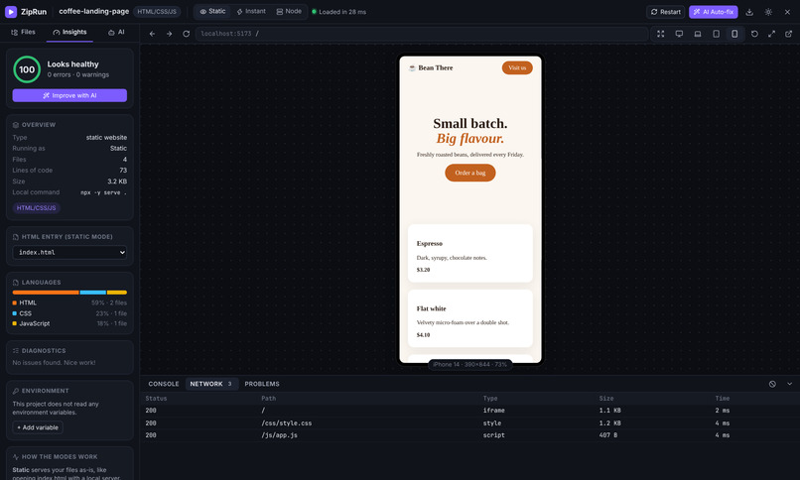
Task: Click the Improve with AI button
Action: [x=69, y=95]
